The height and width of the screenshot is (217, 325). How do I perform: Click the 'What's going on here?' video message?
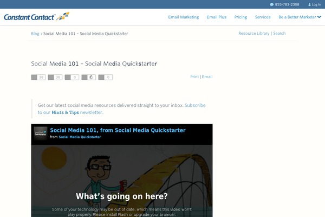coord(122,196)
